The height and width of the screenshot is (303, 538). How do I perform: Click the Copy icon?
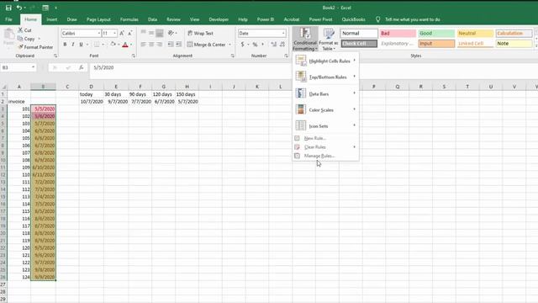pos(20,39)
